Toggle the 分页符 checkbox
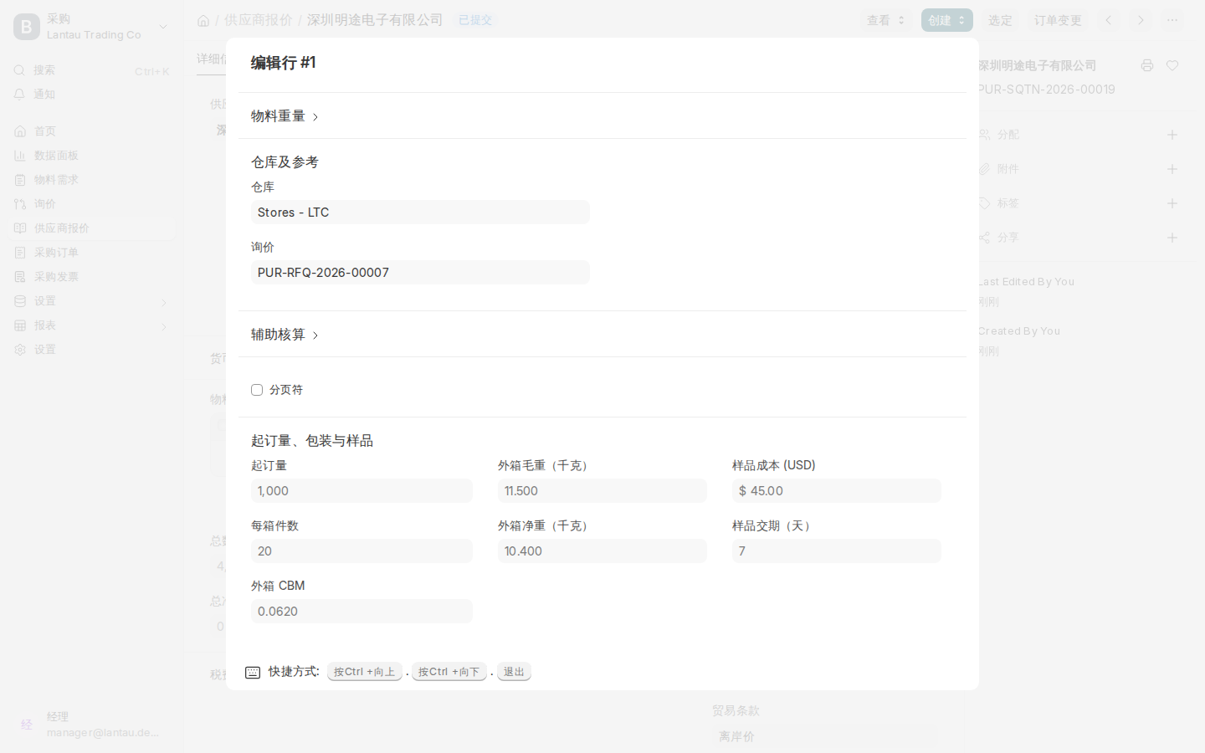 click(x=257, y=390)
